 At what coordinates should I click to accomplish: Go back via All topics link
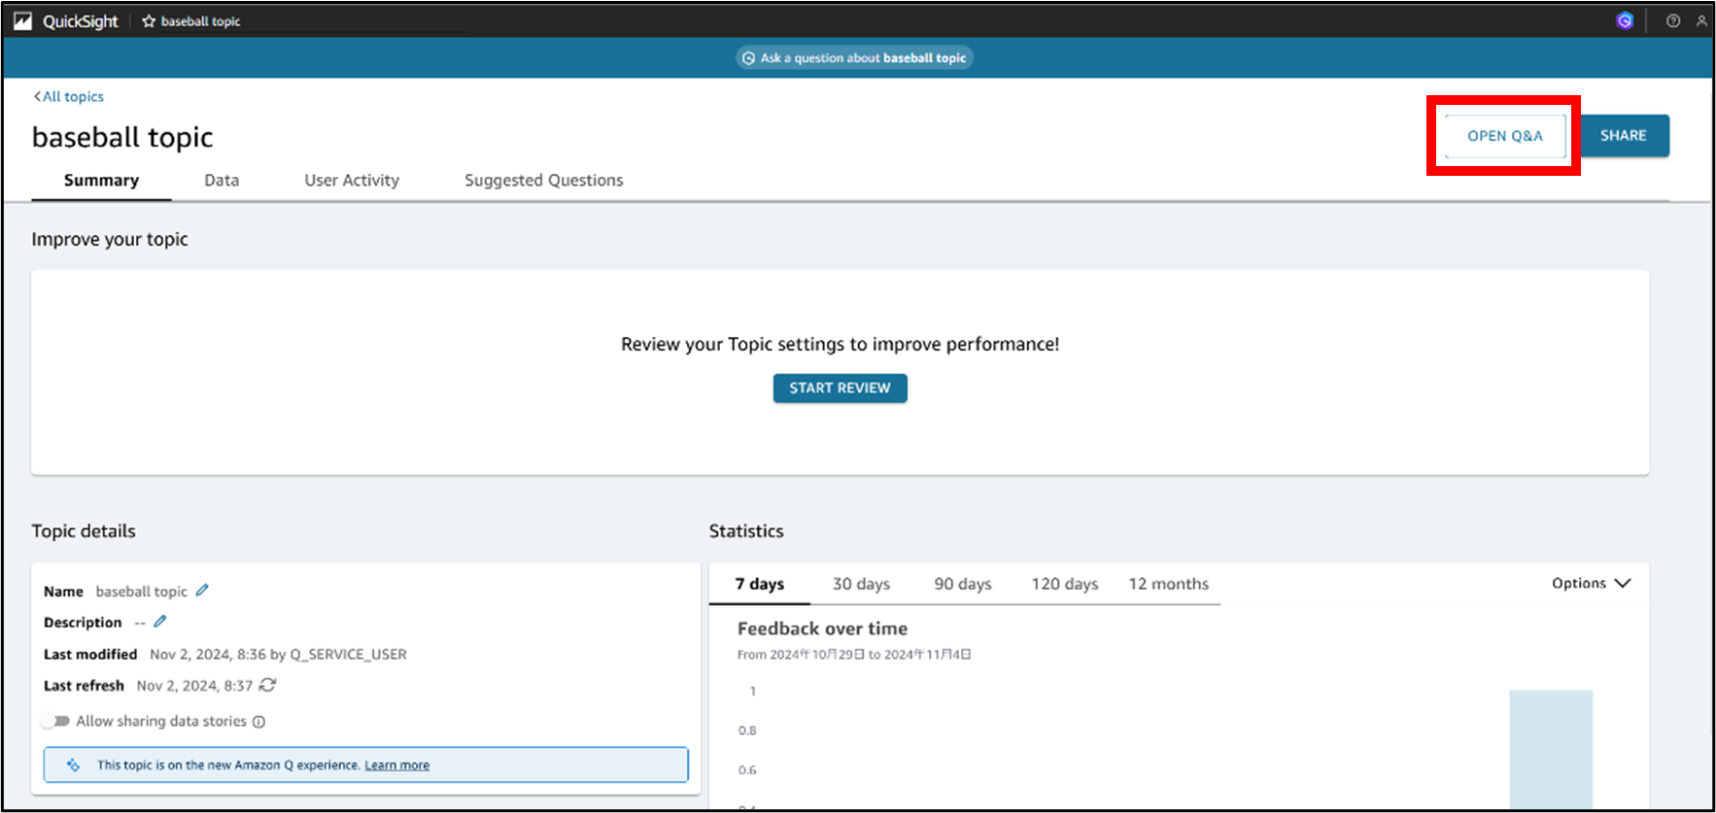point(69,96)
